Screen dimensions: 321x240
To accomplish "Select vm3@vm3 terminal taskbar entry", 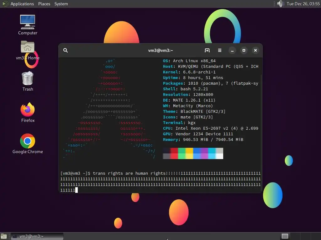I will [x=37, y=236].
